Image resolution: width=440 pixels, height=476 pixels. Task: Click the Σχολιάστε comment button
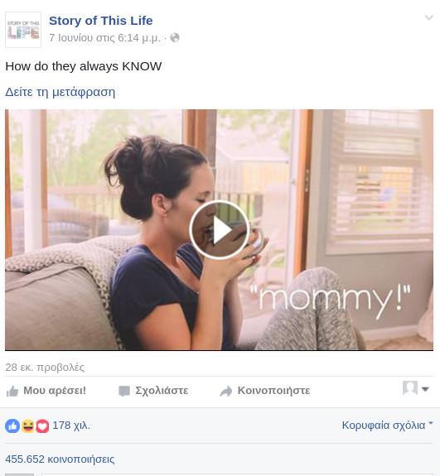(153, 391)
